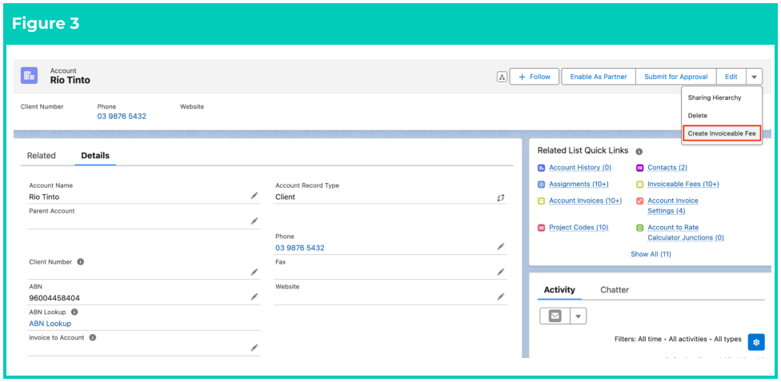
Task: Open Account to Rate Calculator Junctions (0) link
Action: (685, 233)
